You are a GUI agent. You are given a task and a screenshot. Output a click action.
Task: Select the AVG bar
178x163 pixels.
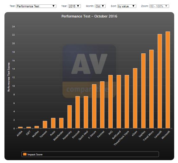click(x=110, y=102)
